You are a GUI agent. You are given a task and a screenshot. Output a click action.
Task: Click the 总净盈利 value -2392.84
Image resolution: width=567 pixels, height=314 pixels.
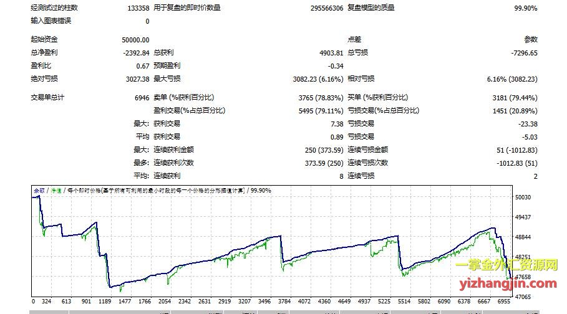click(137, 53)
